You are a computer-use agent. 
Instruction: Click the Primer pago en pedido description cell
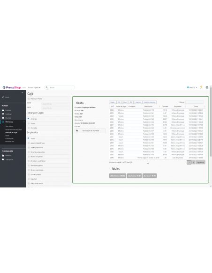pyautogui.click(x=148, y=158)
